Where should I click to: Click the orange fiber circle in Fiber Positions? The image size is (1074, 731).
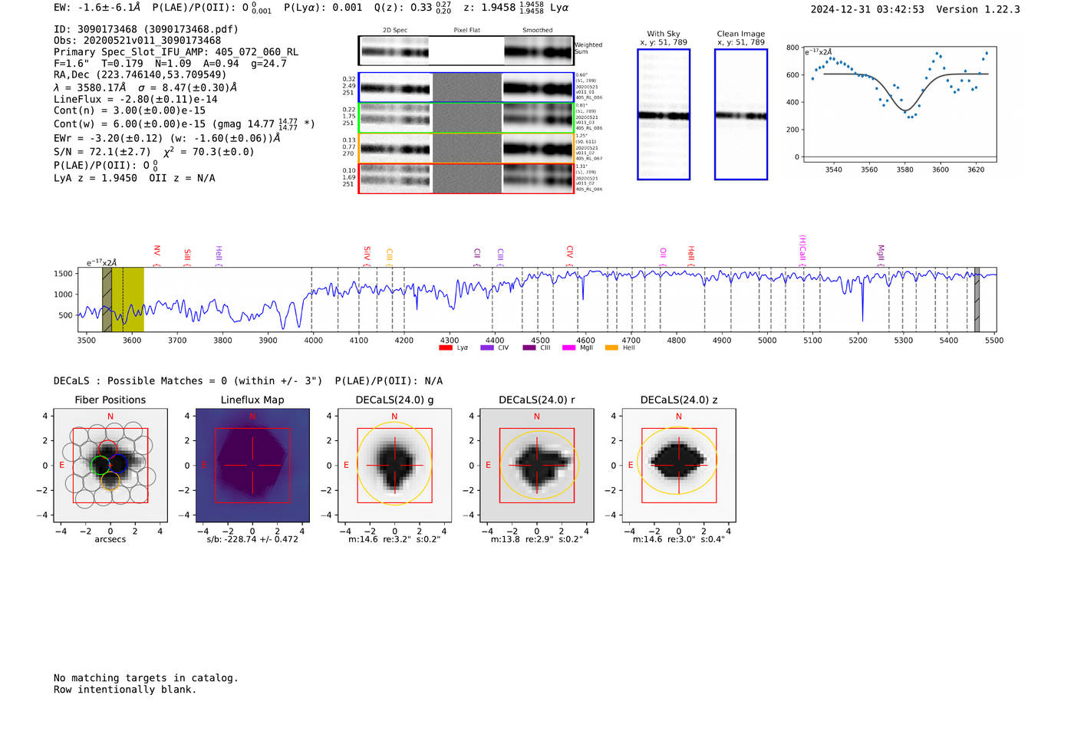coord(110,481)
